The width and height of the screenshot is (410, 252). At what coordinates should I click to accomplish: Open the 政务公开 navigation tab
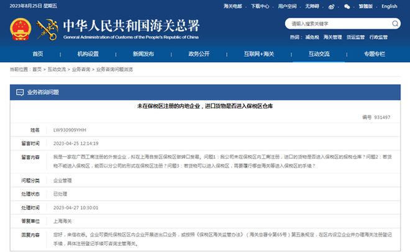(x=199, y=54)
